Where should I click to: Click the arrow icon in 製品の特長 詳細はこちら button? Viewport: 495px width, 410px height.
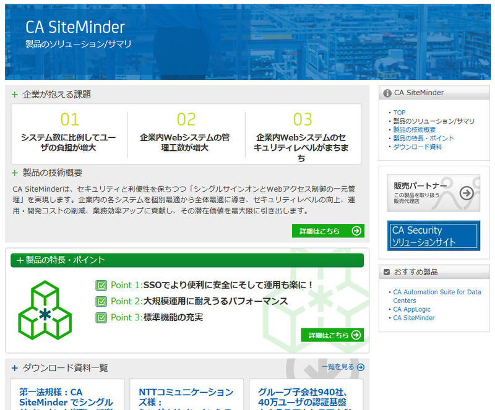355,335
